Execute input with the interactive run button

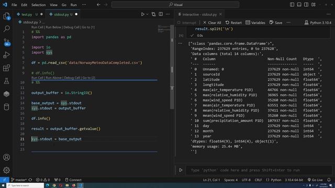[x=181, y=170]
